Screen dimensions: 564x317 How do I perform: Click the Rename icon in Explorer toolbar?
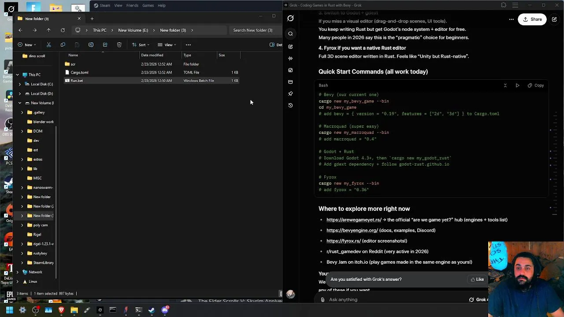pos(91,45)
